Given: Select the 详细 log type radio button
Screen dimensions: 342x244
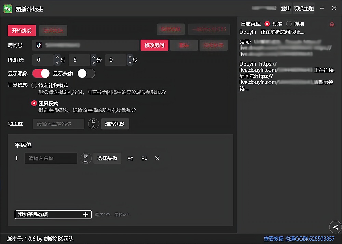Looking at the screenshot, I should 289,24.
